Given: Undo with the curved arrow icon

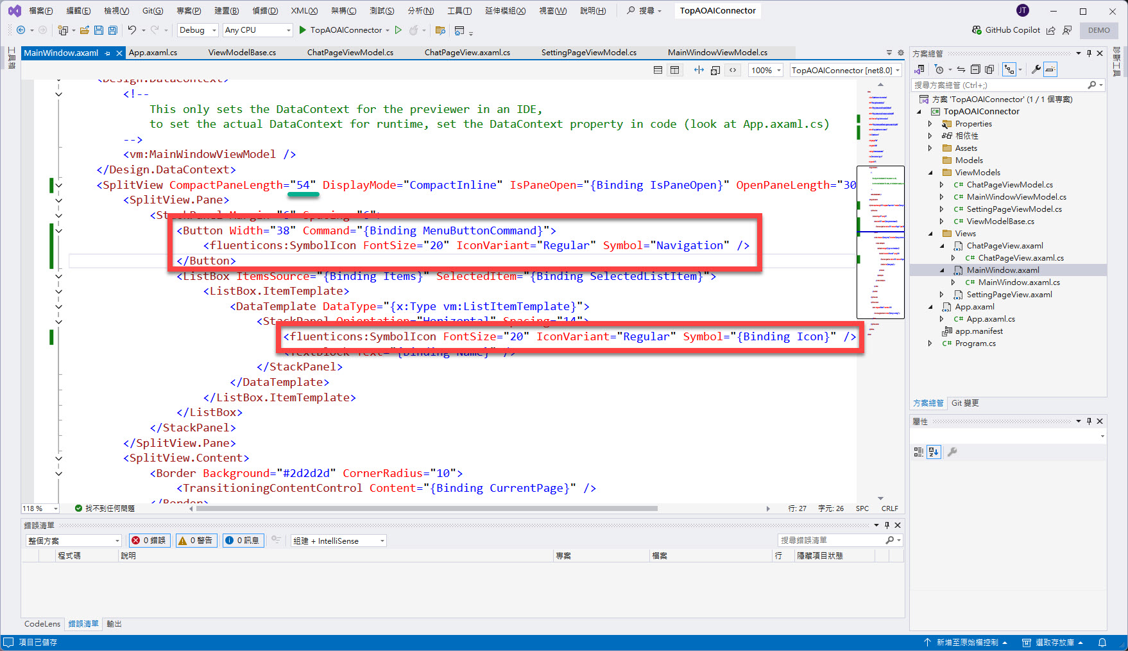Looking at the screenshot, I should coord(132,30).
